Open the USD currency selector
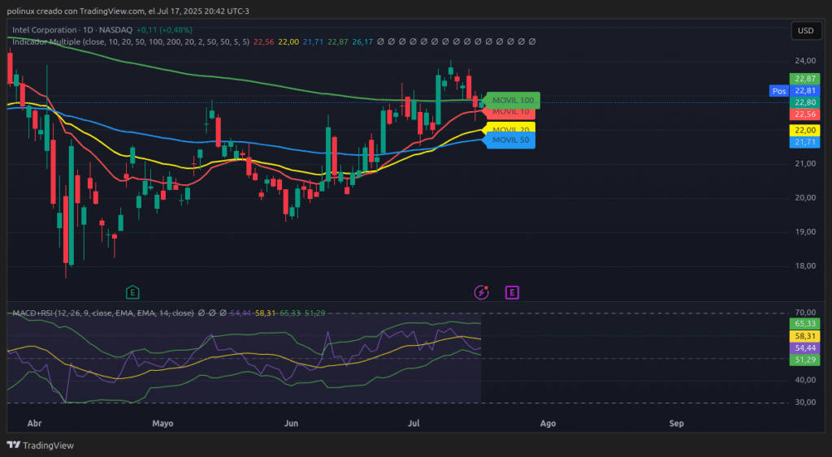 click(x=805, y=31)
